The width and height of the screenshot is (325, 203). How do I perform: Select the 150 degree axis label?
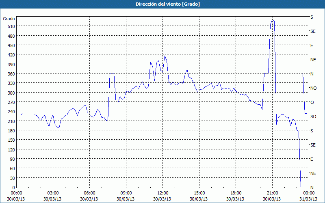click(x=11, y=140)
